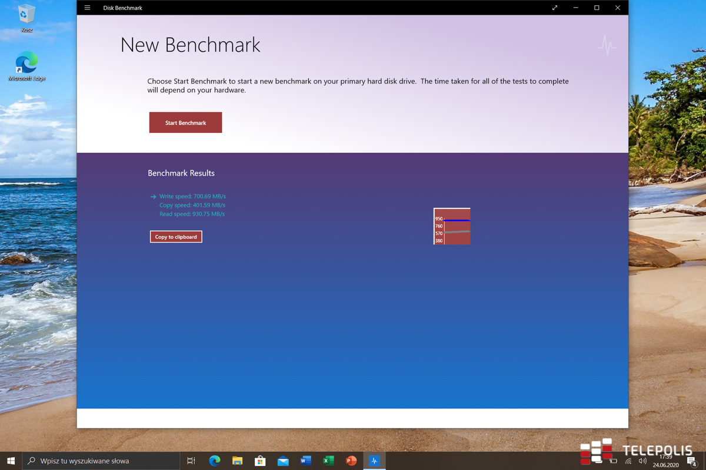Screen dimensions: 706x470
Task: Launch Microsoft Edge from the taskbar
Action: point(215,461)
